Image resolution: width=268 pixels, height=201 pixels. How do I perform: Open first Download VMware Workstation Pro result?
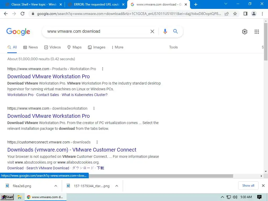click(48, 76)
